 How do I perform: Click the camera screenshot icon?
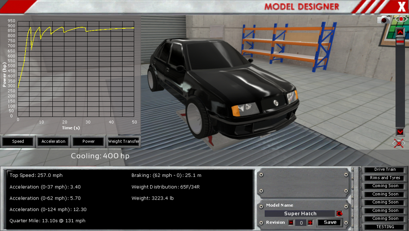tap(384, 20)
